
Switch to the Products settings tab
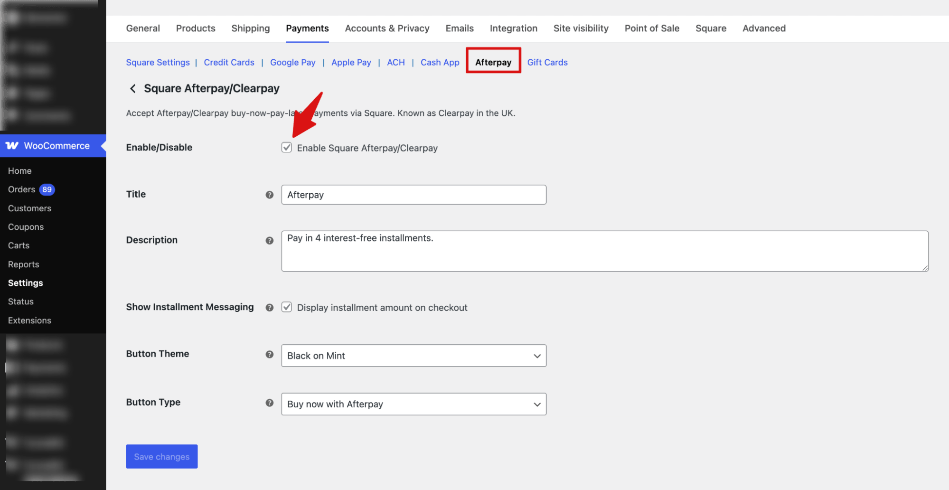(196, 28)
